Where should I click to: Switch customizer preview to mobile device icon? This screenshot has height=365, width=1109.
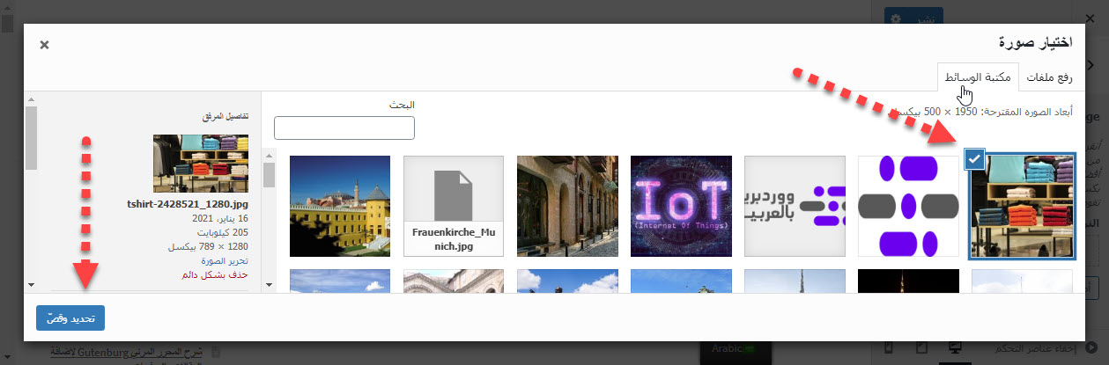889,347
